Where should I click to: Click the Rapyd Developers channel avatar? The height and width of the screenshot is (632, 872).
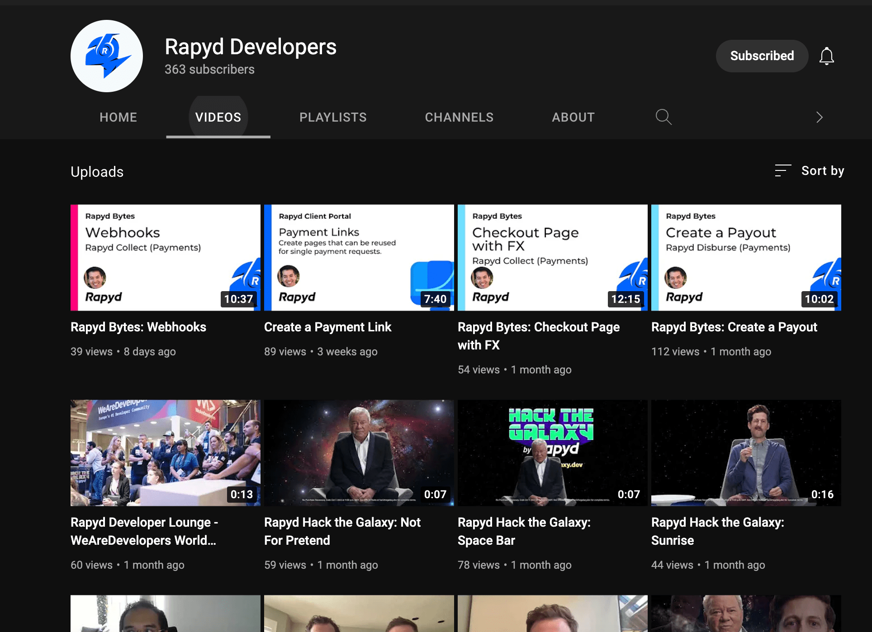107,56
